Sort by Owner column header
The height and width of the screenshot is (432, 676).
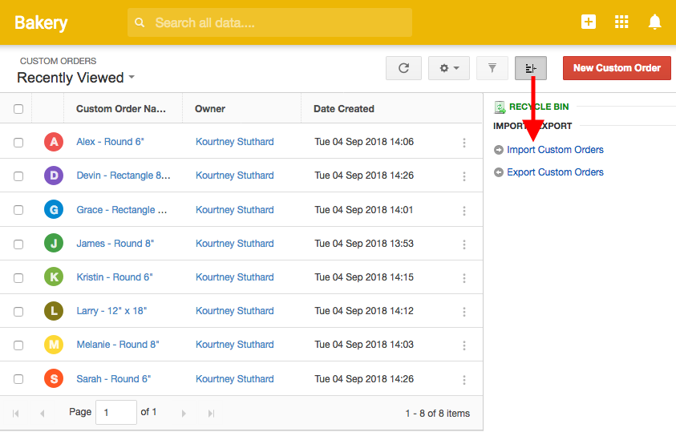(210, 109)
